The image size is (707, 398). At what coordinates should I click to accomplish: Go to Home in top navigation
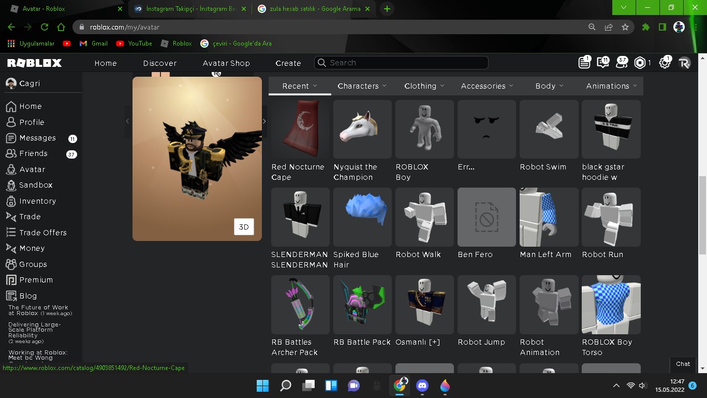click(106, 63)
